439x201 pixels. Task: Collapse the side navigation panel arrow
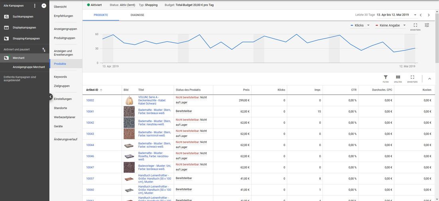pos(51,96)
